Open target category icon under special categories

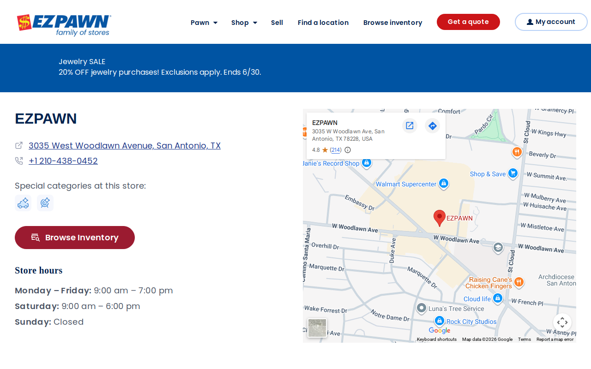click(45, 203)
